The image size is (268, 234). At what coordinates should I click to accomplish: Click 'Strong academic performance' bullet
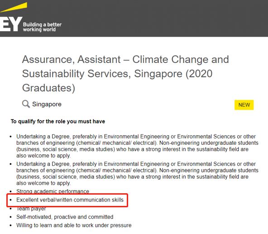(x=53, y=191)
